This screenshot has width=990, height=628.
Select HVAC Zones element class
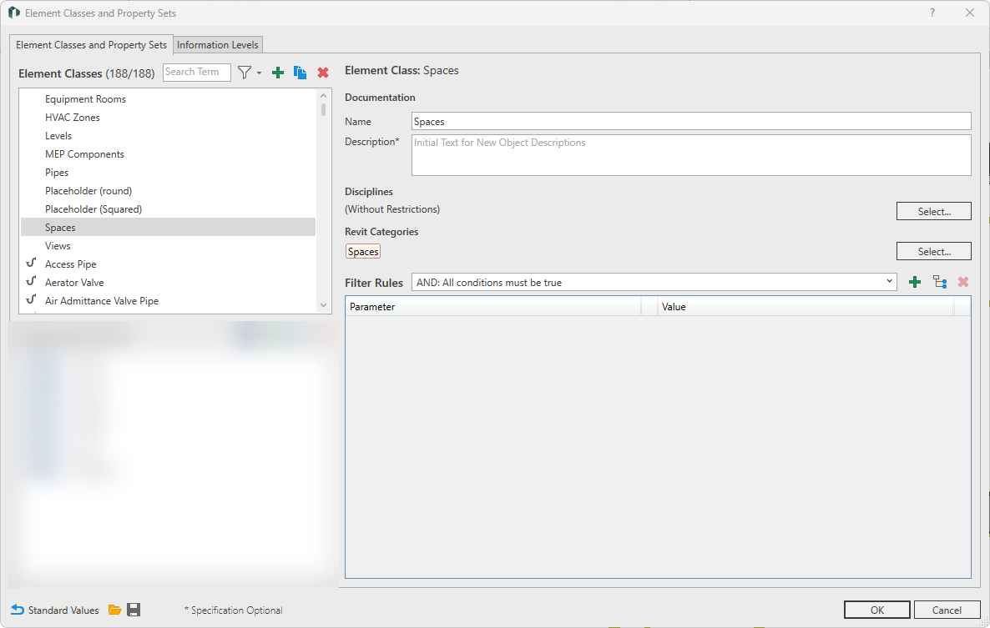tap(168, 118)
